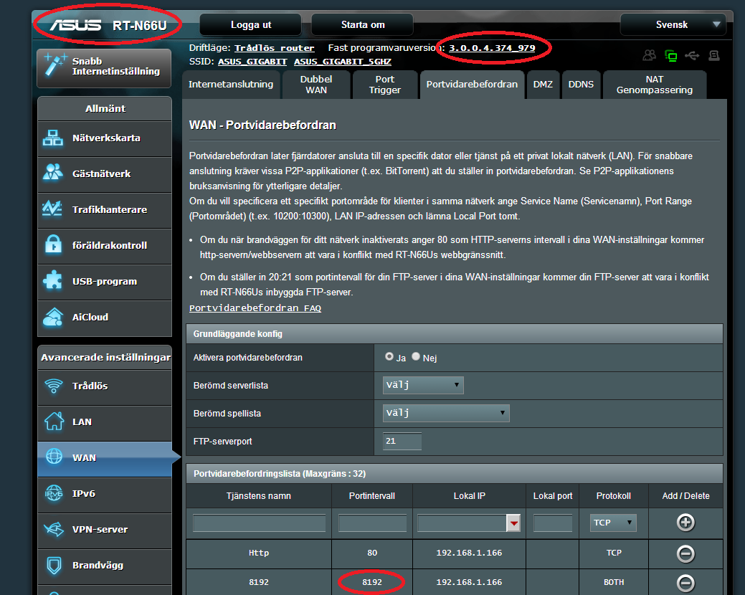
Task: Open the Svensk language dropdown
Action: coord(673,24)
